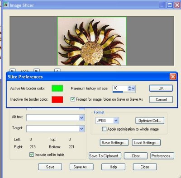The height and width of the screenshot is (178, 181).
Task: Click the sunflower image preview tile
Action: (92, 41)
